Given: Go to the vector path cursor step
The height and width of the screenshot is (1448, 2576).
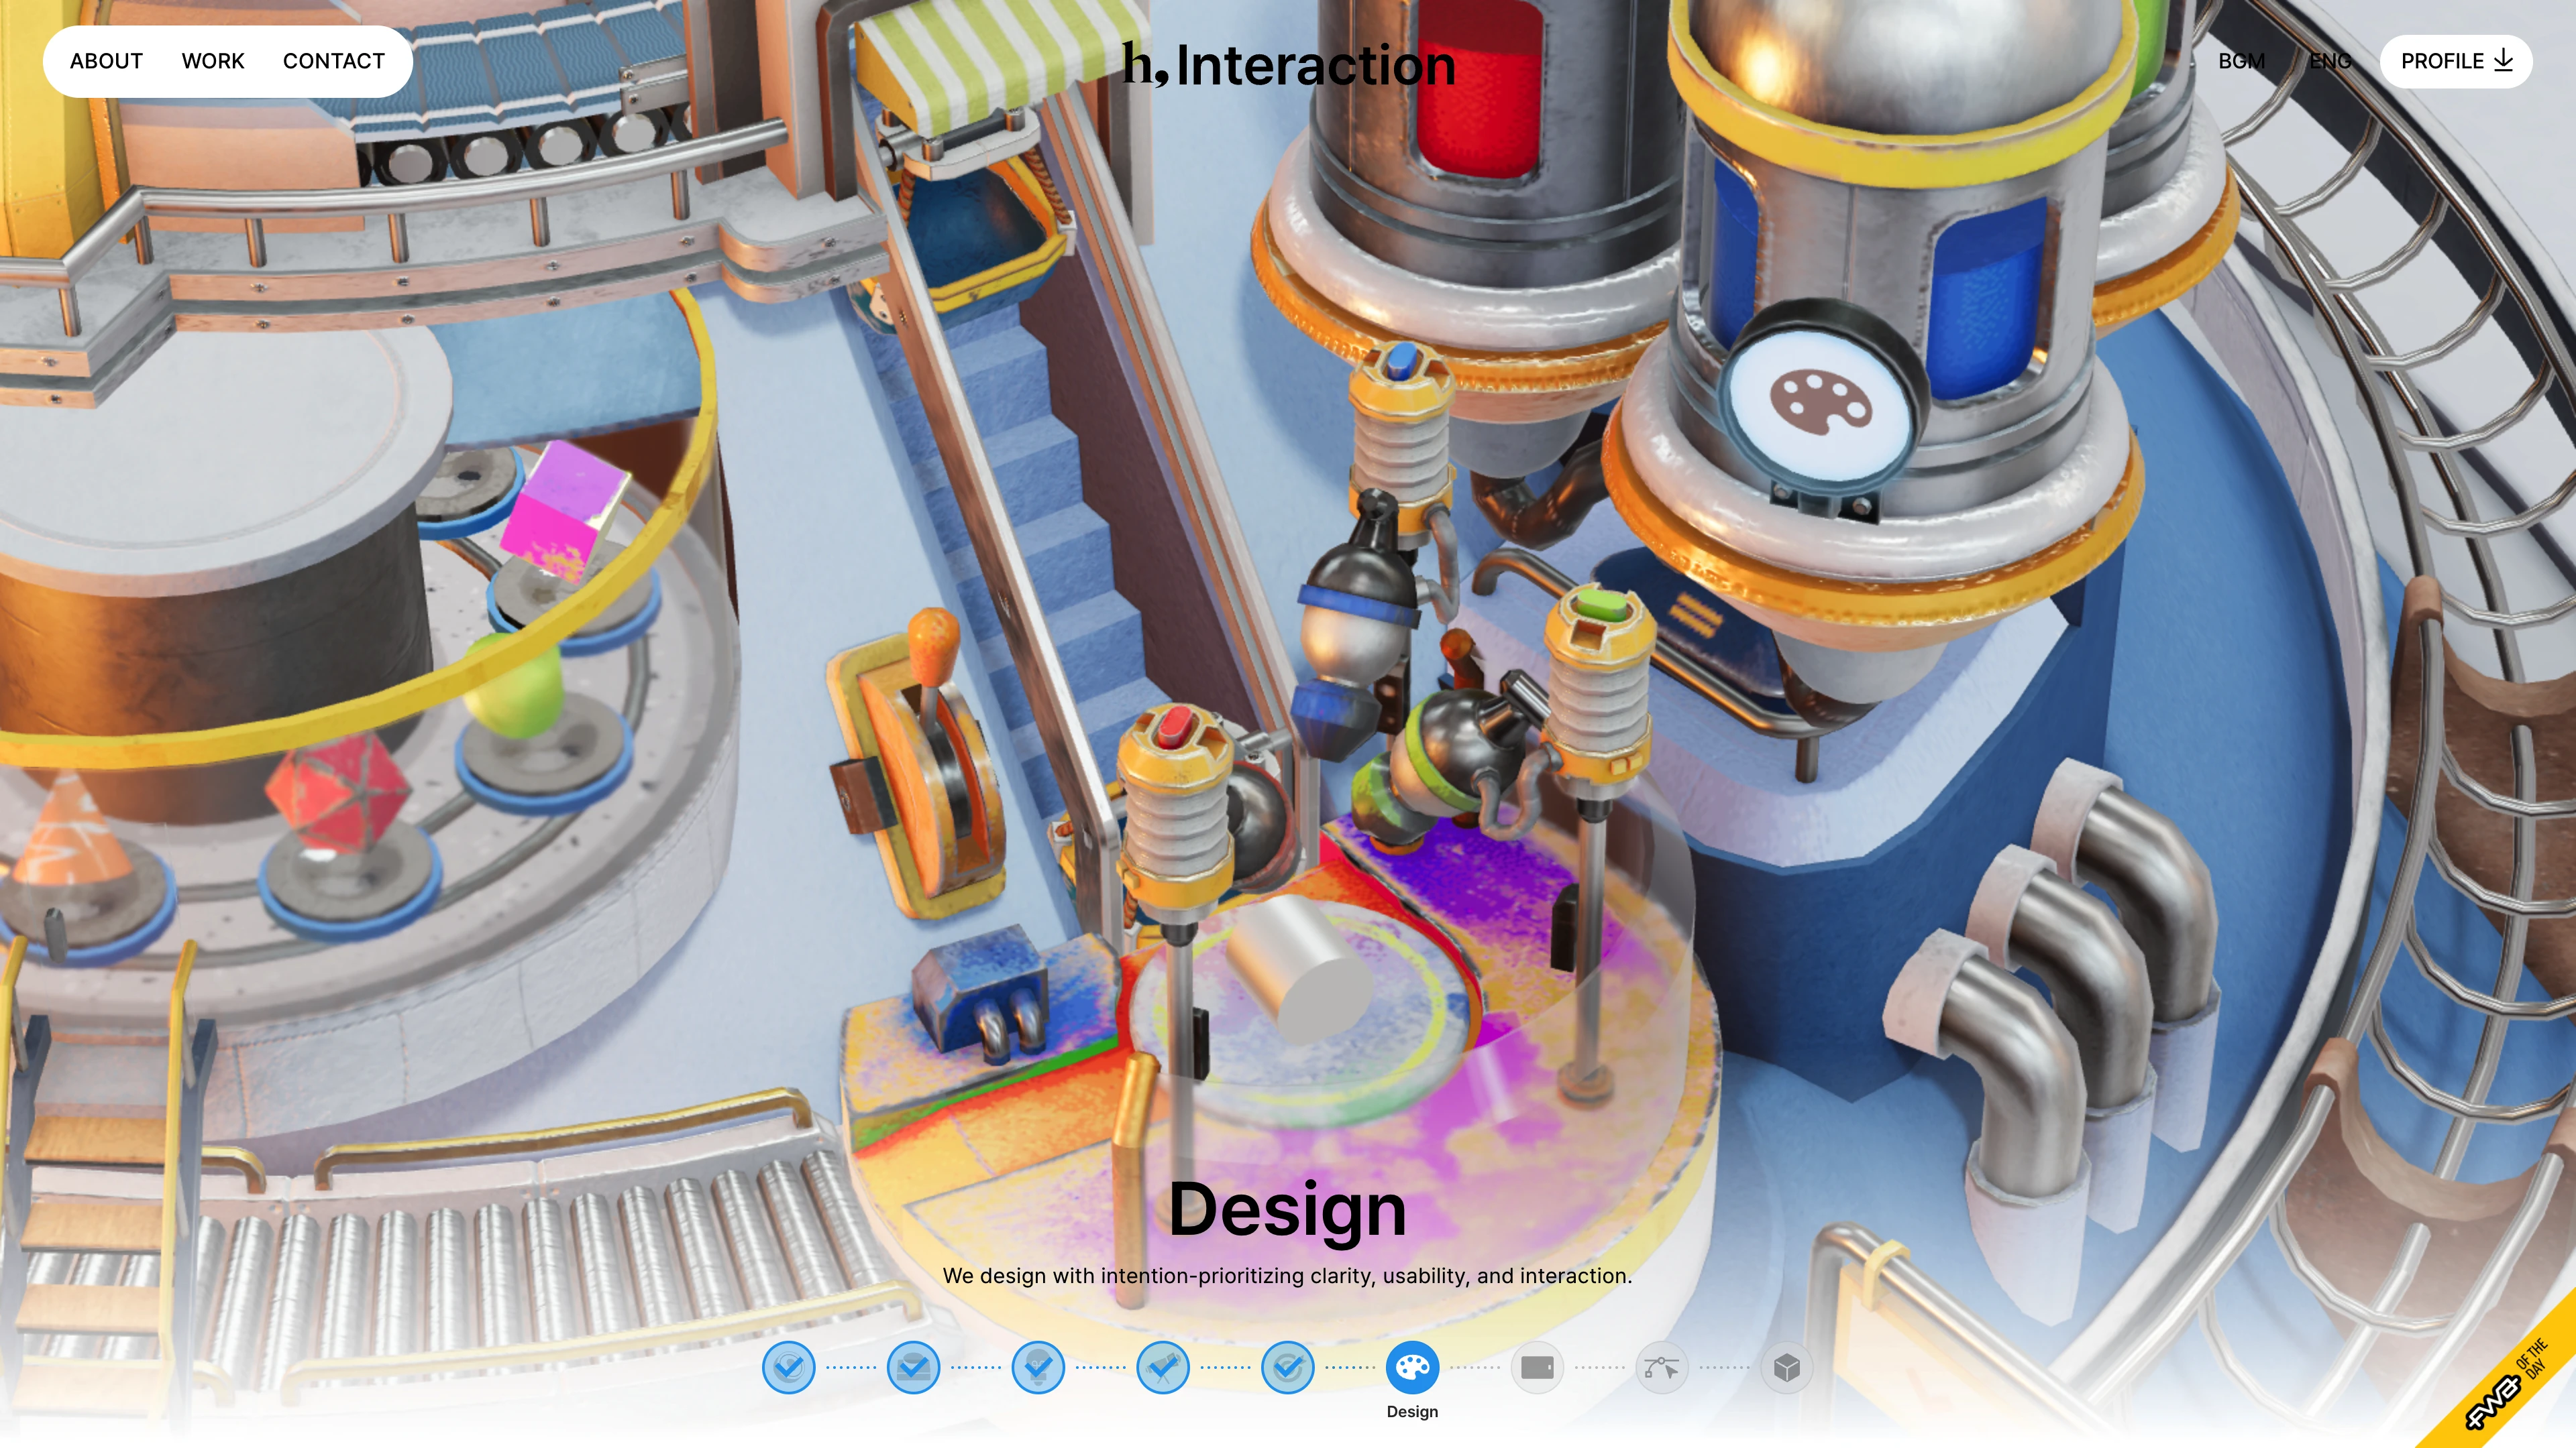Looking at the screenshot, I should (x=1661, y=1367).
